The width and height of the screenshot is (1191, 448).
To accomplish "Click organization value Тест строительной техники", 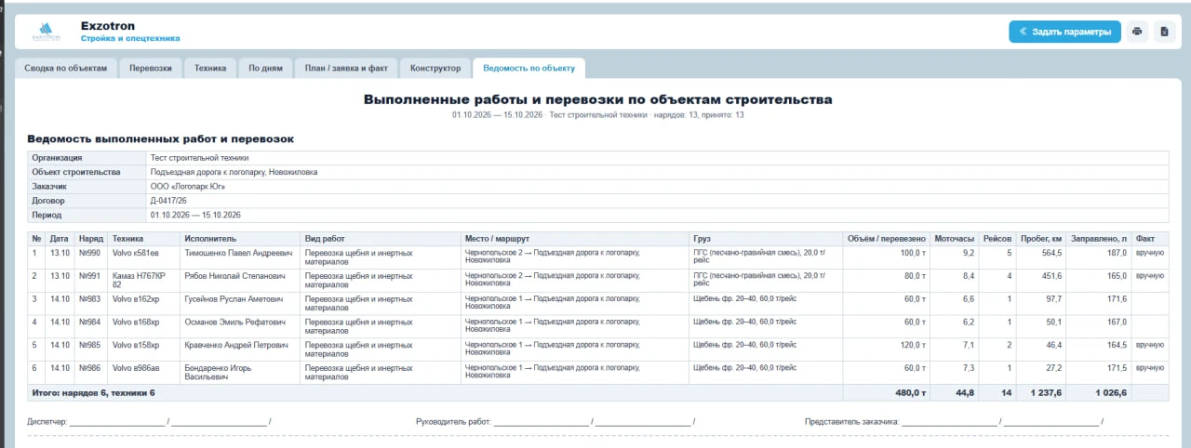I will (199, 158).
